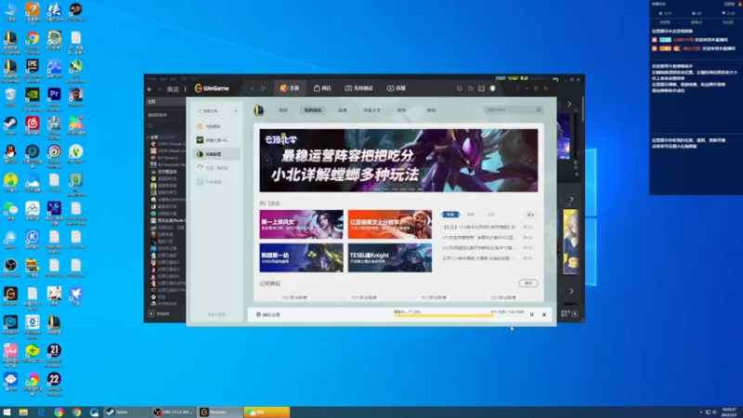This screenshot has width=743, height=418.
Task: Open the WeGame folder icon in header
Action: (x=471, y=88)
